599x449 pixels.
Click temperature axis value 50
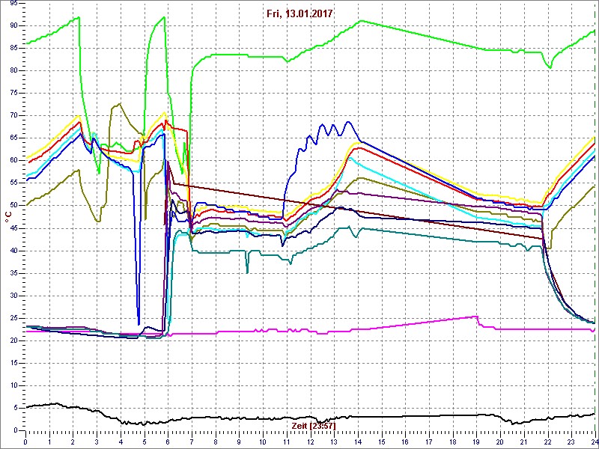tap(13, 206)
